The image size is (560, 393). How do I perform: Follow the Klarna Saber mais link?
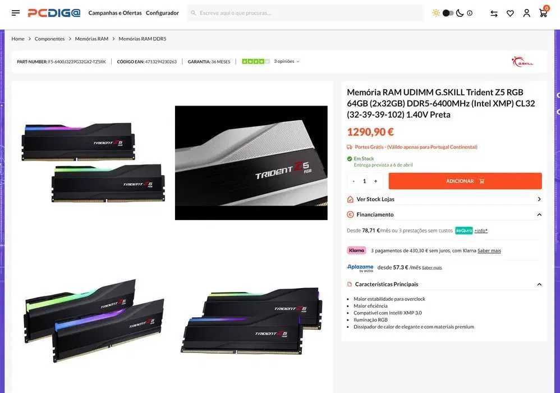[489, 251]
